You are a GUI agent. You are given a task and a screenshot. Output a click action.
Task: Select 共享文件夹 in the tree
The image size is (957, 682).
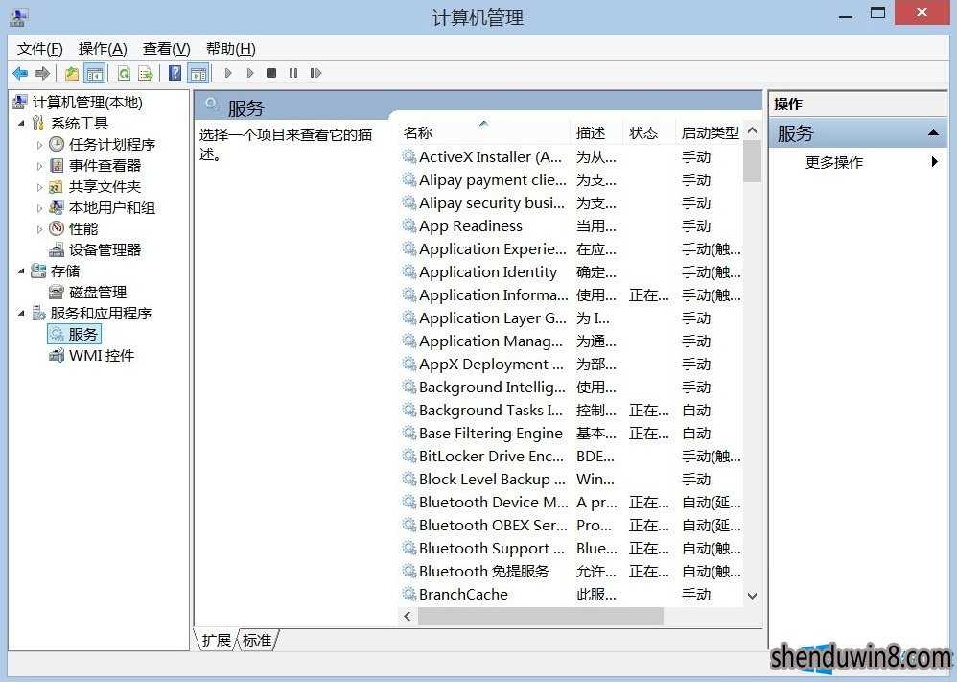click(105, 187)
